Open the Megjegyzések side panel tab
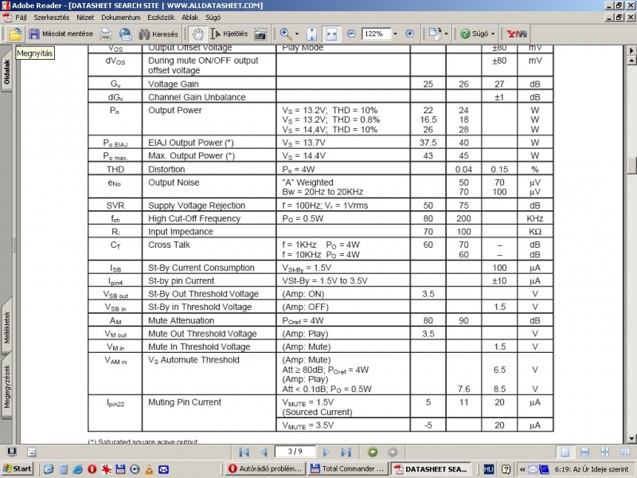Image resolution: width=637 pixels, height=478 pixels. click(x=6, y=386)
